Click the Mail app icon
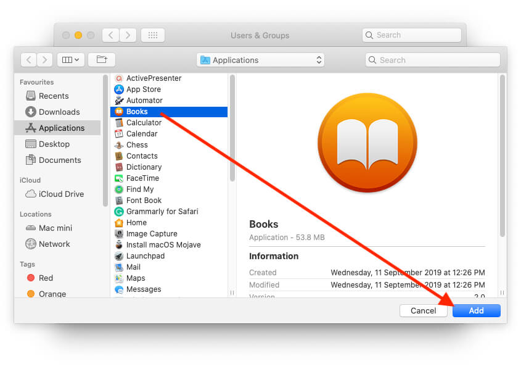This screenshot has height=369, width=521. pos(119,267)
